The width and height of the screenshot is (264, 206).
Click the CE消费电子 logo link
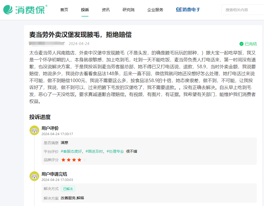(188, 10)
